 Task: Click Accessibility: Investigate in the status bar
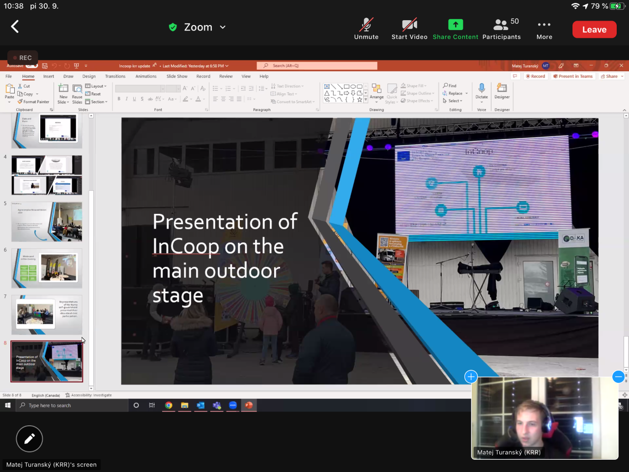pos(88,395)
